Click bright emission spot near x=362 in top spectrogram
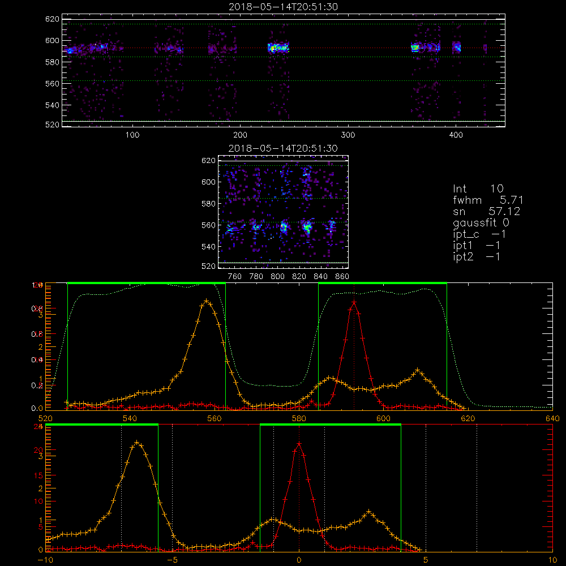The width and height of the screenshot is (566, 566). pyautogui.click(x=415, y=48)
